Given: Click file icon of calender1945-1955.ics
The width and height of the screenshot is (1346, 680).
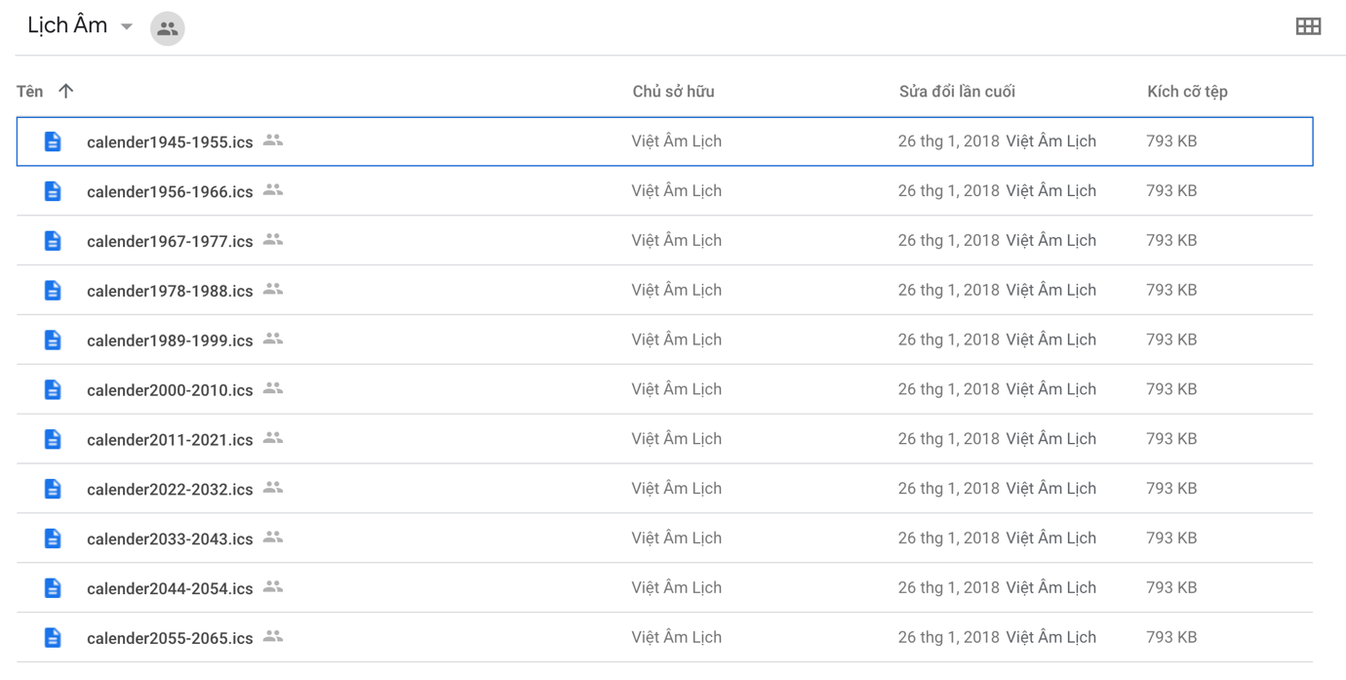Looking at the screenshot, I should (53, 141).
